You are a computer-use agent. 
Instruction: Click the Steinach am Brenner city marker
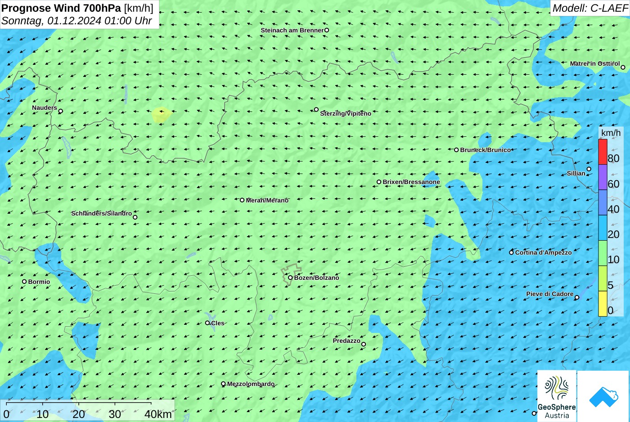tap(327, 30)
